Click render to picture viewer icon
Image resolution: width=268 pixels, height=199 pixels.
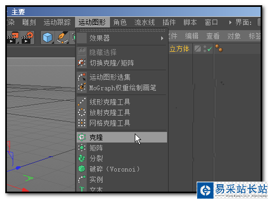coord(13,37)
